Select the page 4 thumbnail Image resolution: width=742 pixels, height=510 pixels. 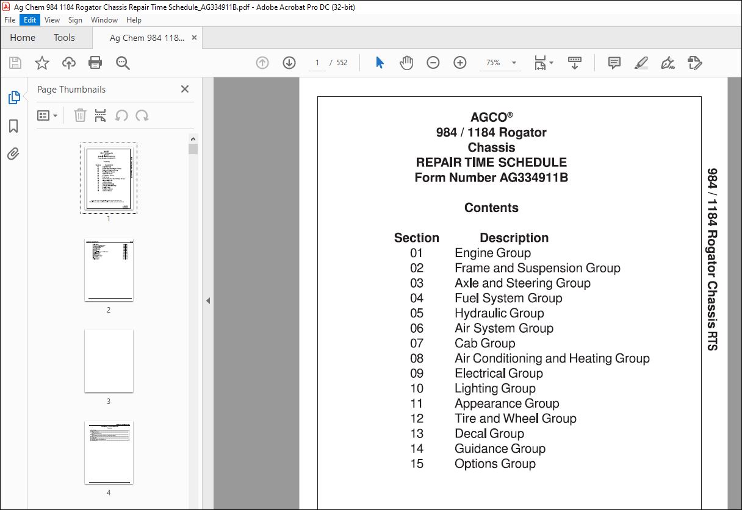tap(109, 453)
